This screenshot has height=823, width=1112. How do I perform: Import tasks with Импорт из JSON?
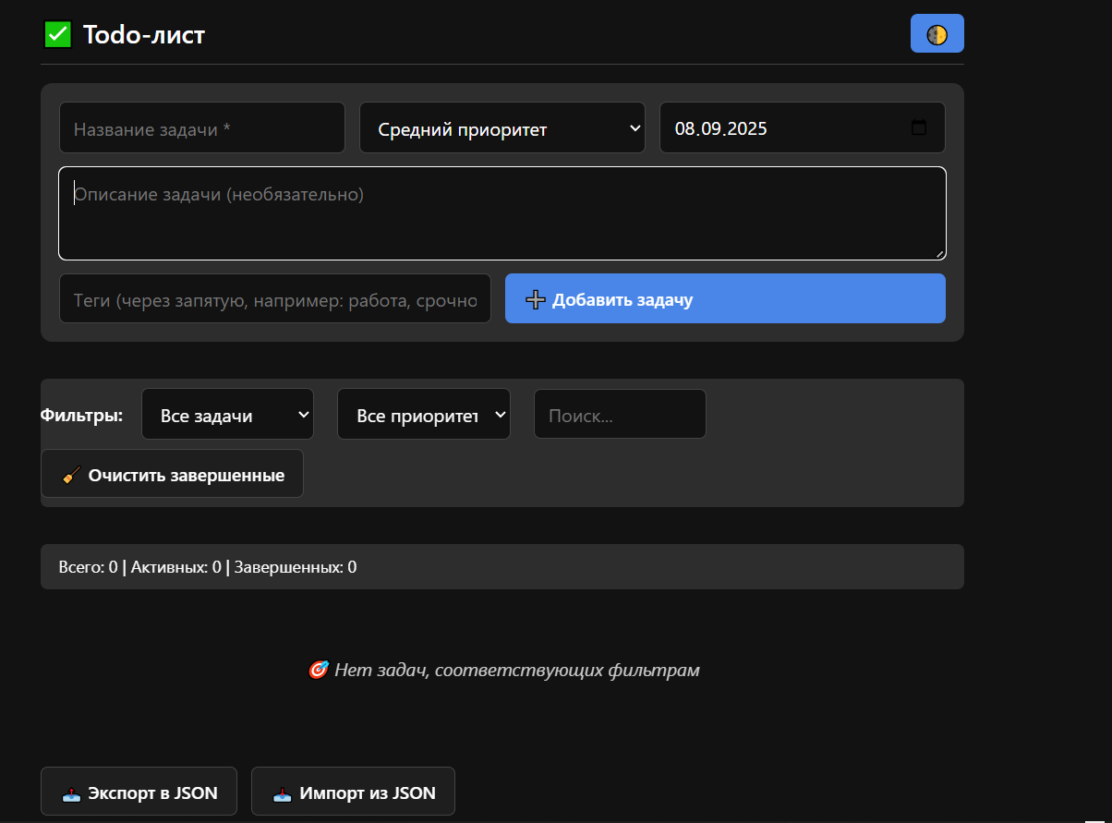pos(353,792)
